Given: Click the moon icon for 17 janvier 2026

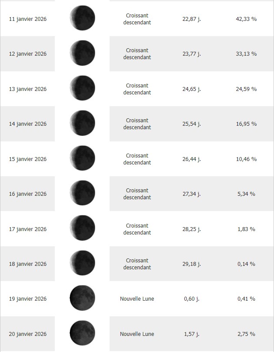Looking at the screenshot, I should click(82, 228).
